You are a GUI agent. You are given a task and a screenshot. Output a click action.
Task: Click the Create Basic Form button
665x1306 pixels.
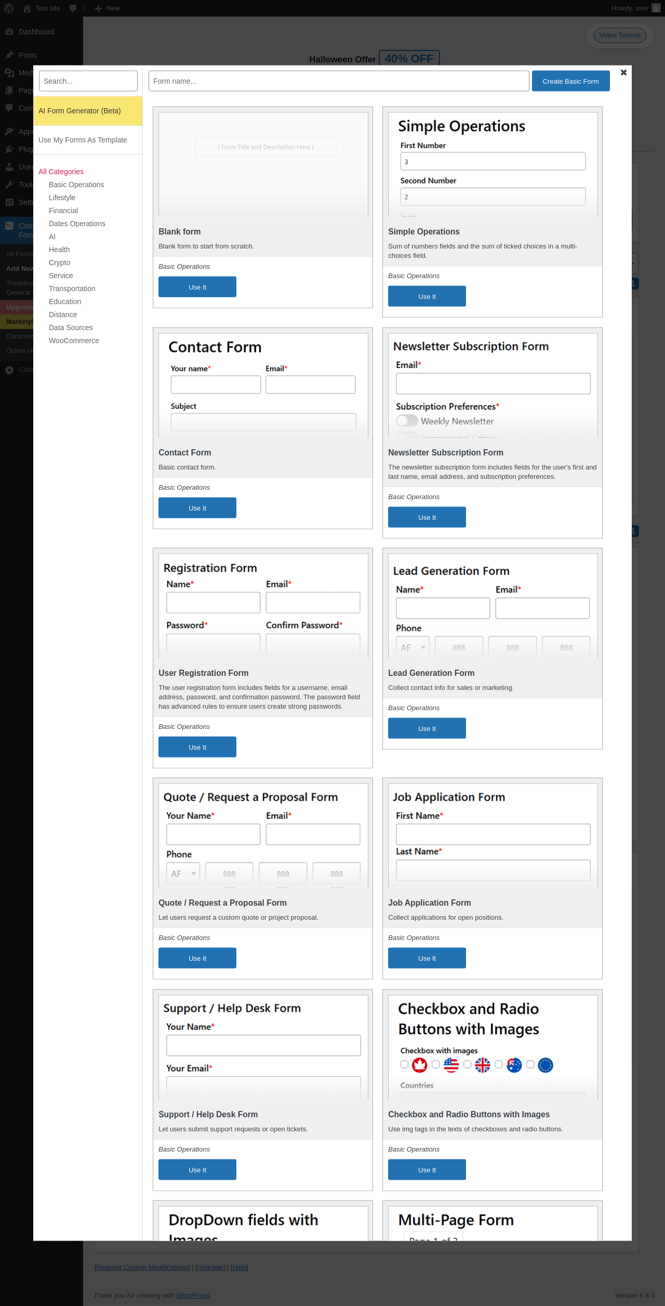[x=570, y=81]
